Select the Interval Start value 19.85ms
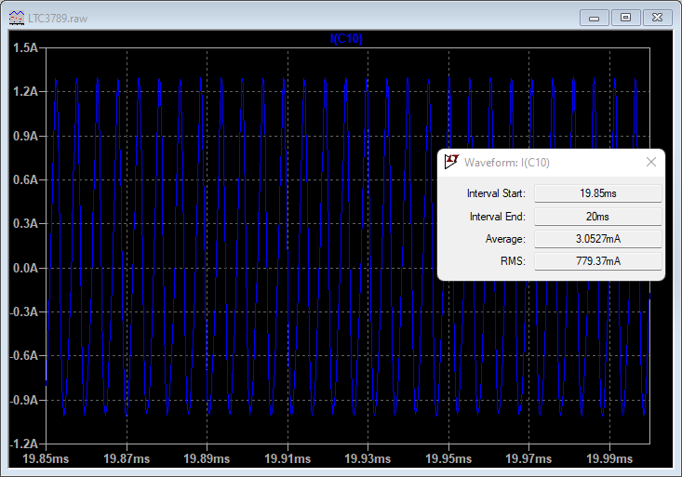682x477 pixels. (x=598, y=193)
